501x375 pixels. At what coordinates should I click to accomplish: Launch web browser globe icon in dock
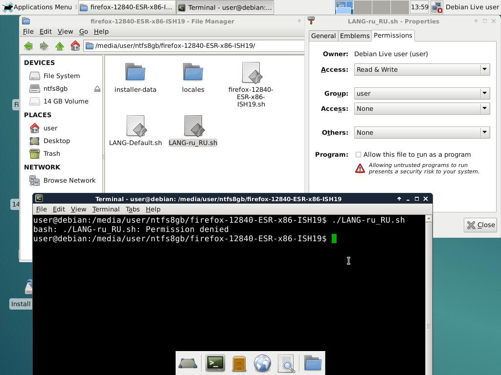tap(262, 363)
